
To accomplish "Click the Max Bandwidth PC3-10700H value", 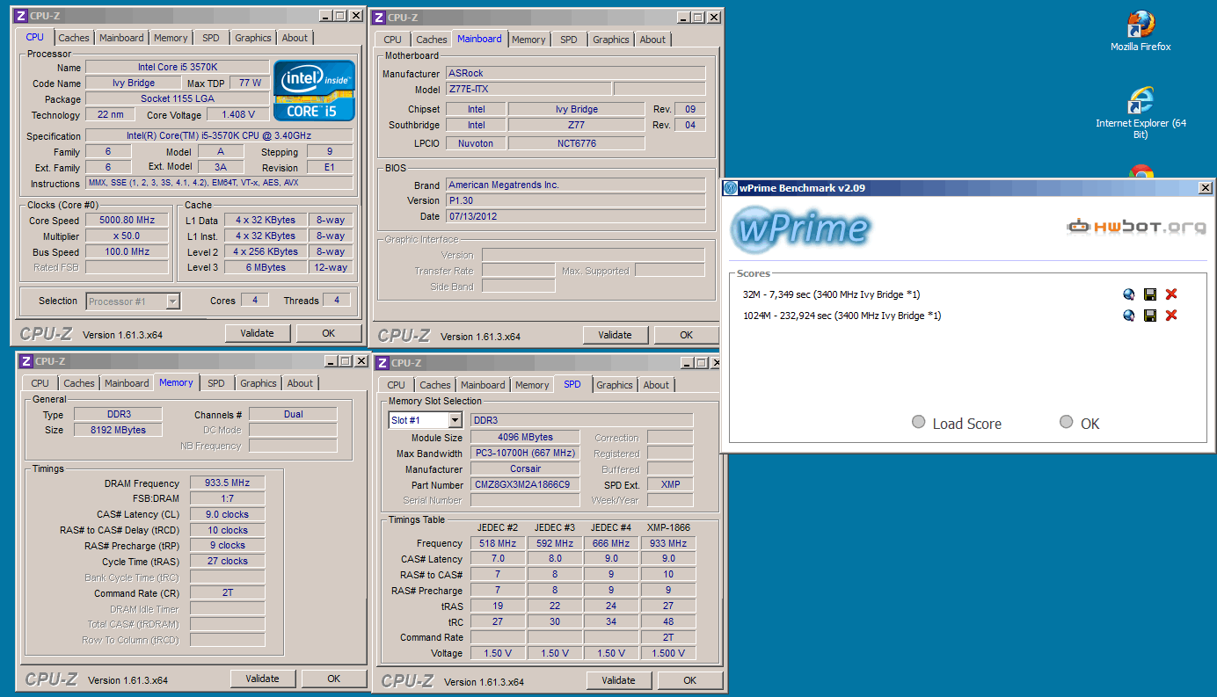I will [x=526, y=454].
